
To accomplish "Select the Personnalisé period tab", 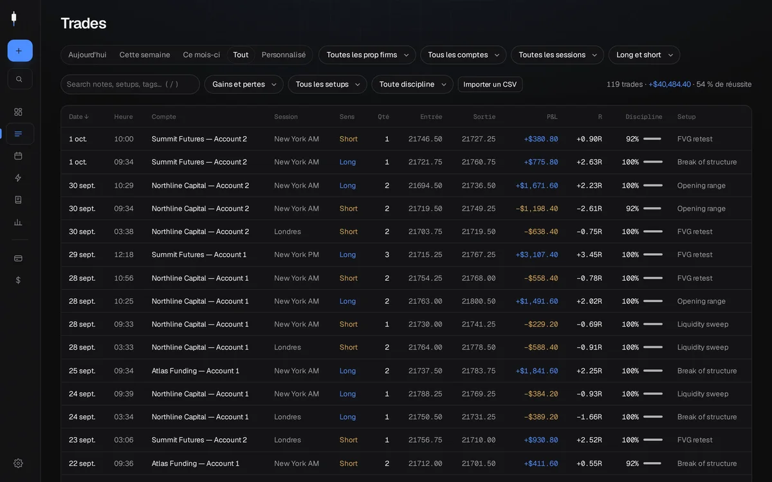I will click(284, 55).
